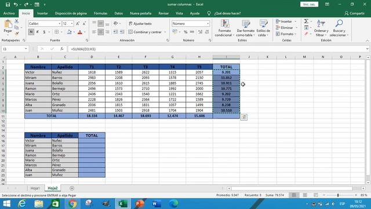Increase font size with the large A icon
The image size is (371, 209).
78,24
